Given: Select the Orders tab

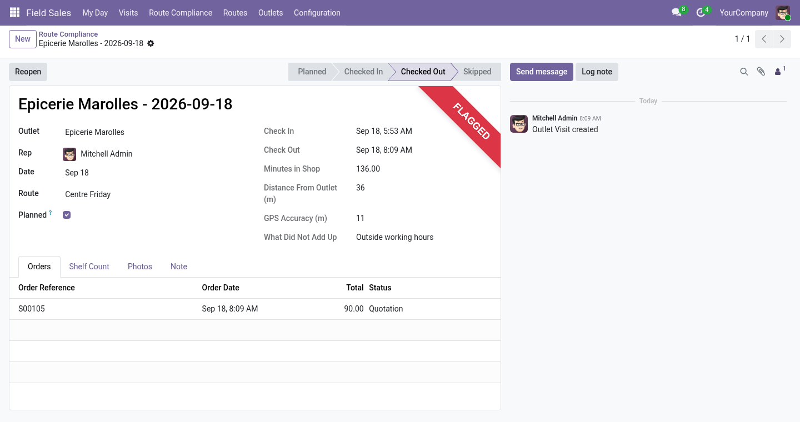Looking at the screenshot, I should [x=39, y=267].
